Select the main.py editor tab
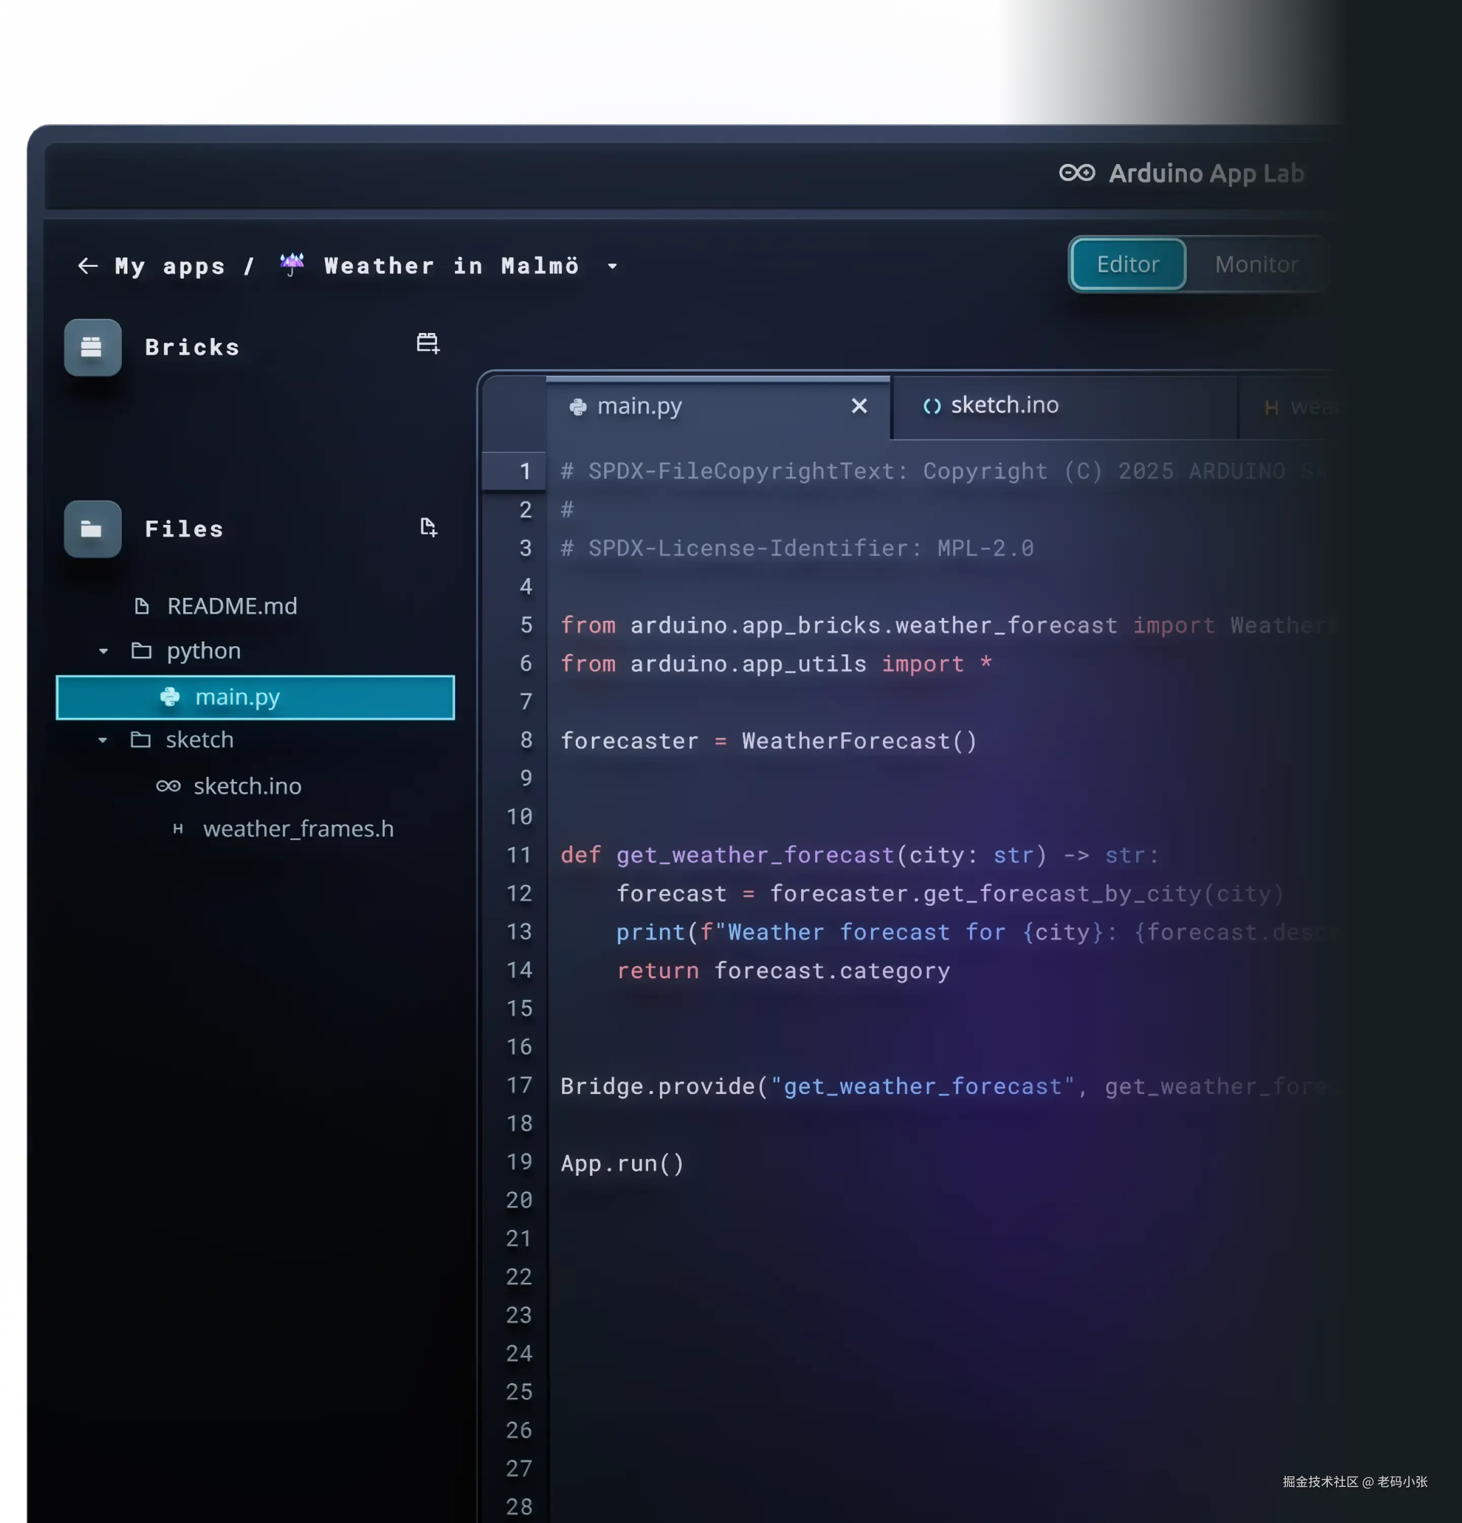This screenshot has width=1462, height=1523. 639,406
